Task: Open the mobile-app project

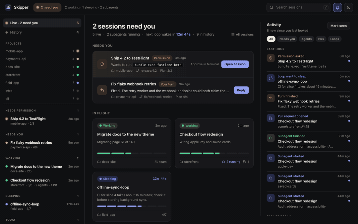Action: click(x=42, y=51)
